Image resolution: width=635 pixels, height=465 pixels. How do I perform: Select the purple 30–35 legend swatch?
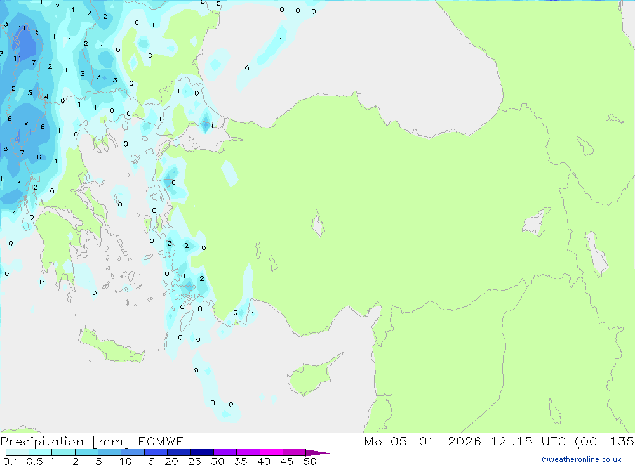[225, 453]
